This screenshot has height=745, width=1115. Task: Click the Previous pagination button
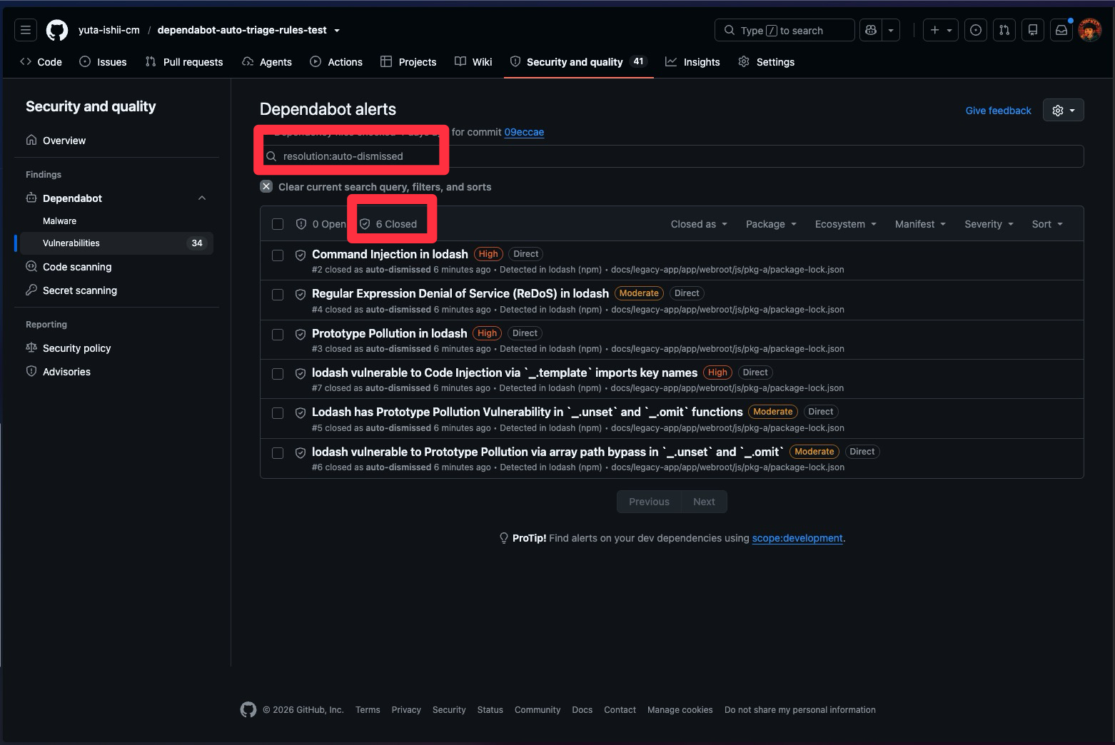[x=649, y=502]
